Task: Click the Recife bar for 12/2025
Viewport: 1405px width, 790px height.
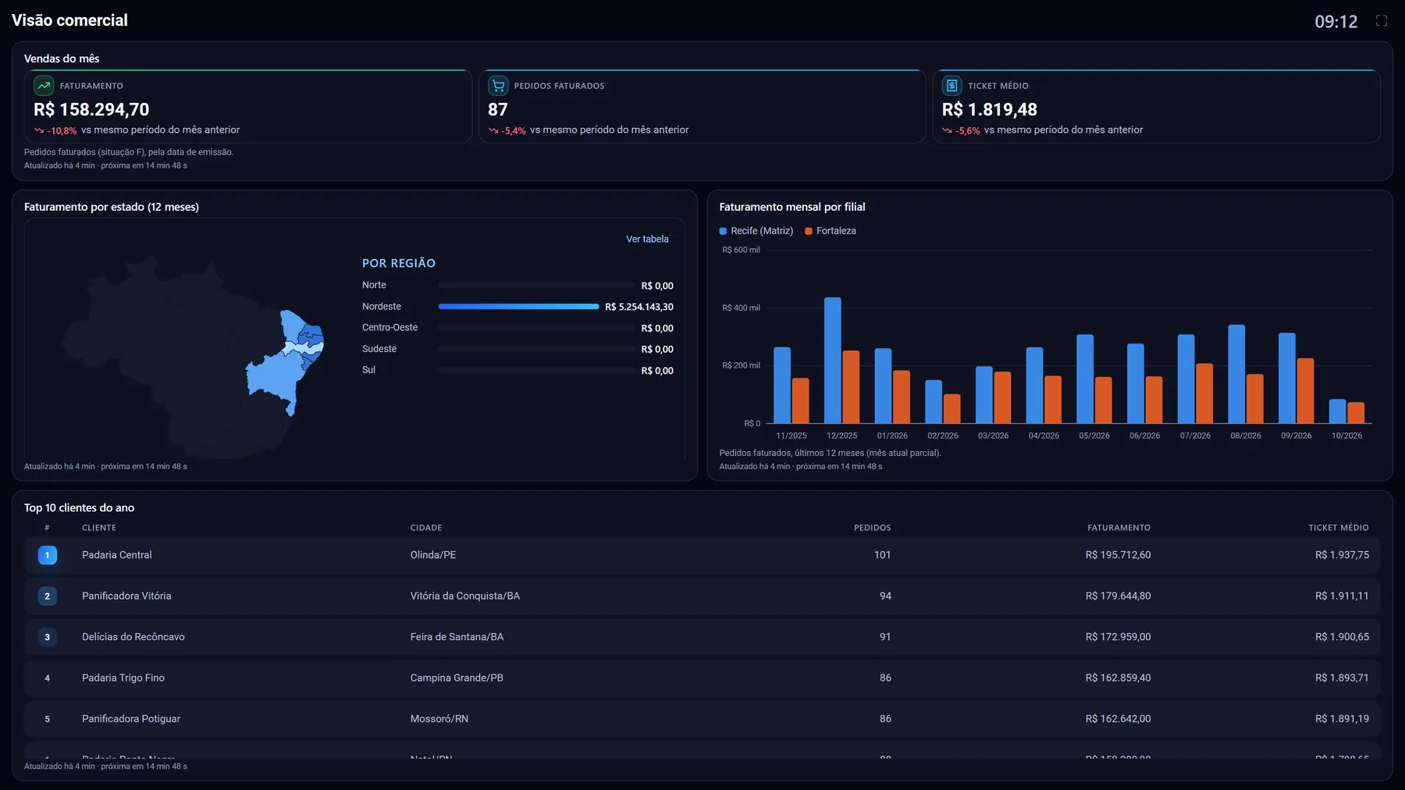Action: tap(833, 361)
